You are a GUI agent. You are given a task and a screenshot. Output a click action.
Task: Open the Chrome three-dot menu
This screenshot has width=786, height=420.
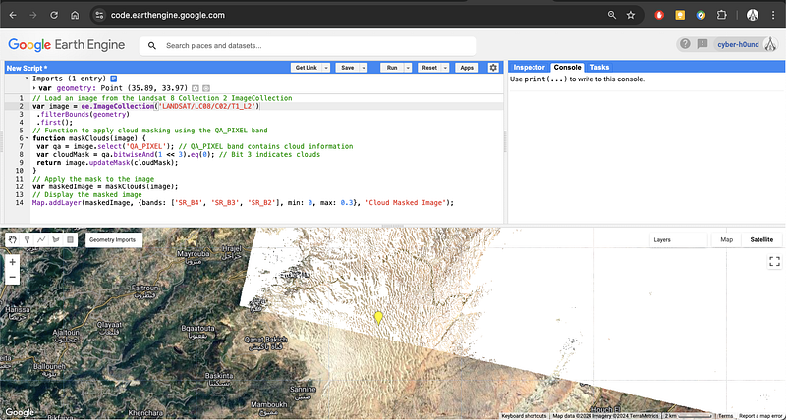pyautogui.click(x=773, y=15)
